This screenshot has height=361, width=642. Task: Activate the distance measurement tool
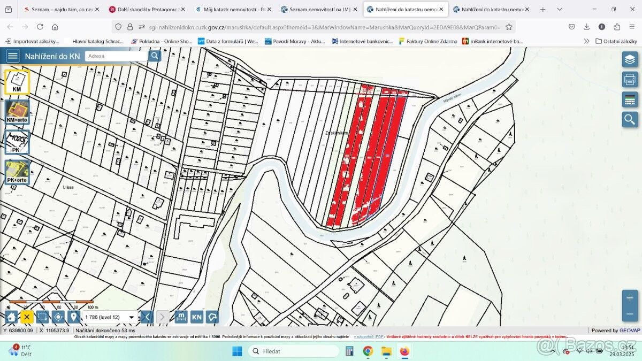tap(181, 317)
